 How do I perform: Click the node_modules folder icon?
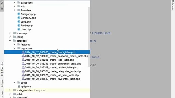(14, 90)
